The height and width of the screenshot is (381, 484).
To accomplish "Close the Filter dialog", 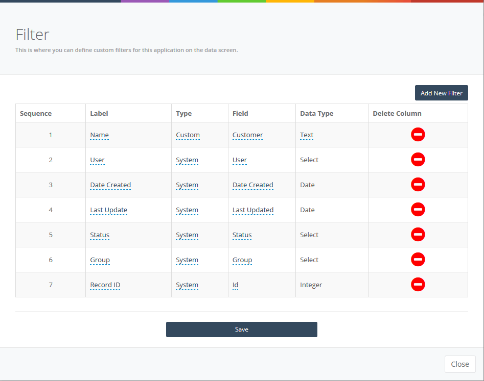I will click(x=459, y=364).
